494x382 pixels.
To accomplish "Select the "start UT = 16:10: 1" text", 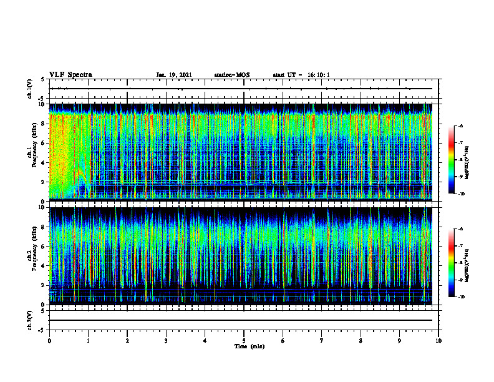I will pos(301,75).
